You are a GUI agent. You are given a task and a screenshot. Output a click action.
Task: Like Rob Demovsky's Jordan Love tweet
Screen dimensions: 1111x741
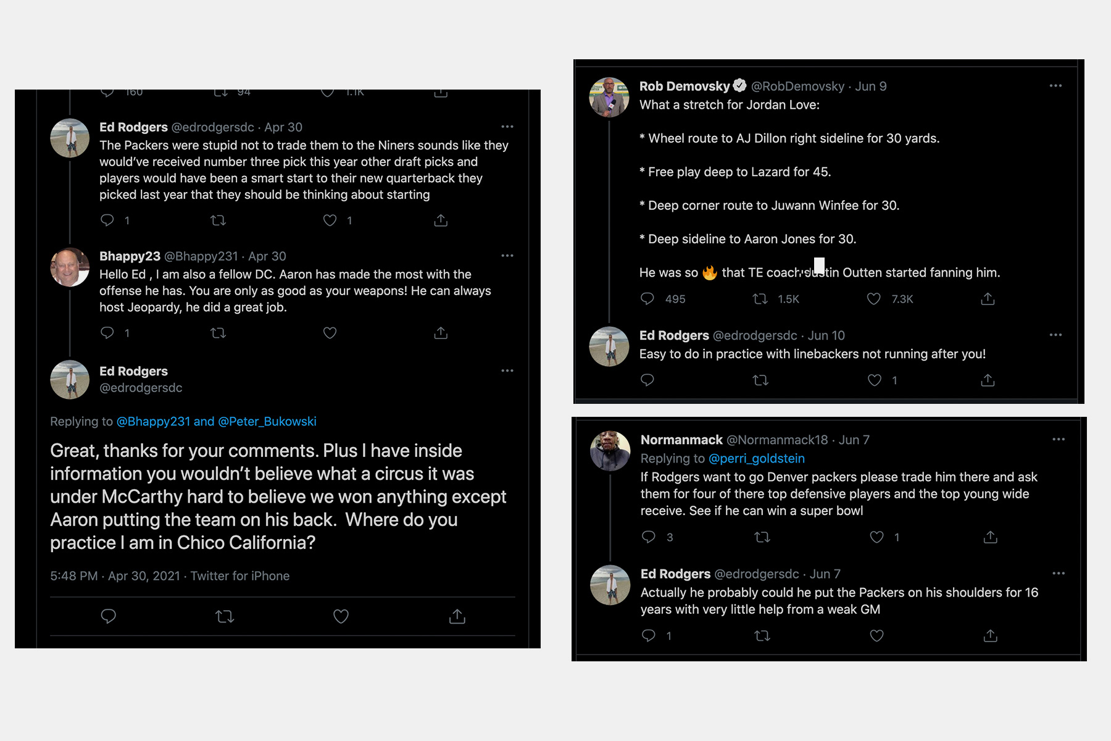click(x=873, y=299)
